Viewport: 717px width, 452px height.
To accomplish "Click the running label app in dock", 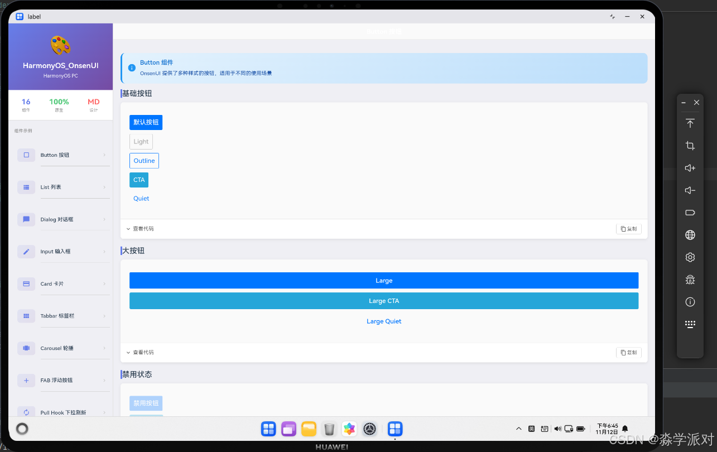I will tap(395, 429).
